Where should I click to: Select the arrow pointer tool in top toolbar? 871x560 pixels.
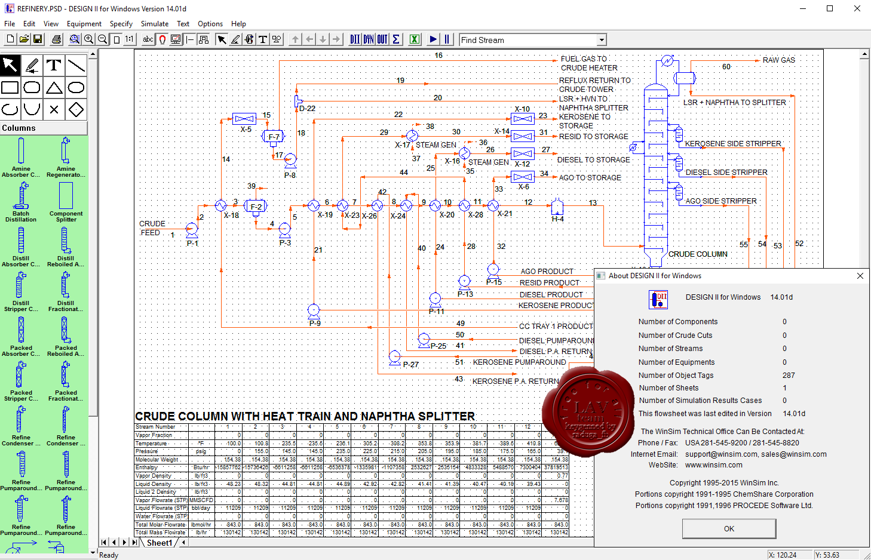[x=222, y=39]
